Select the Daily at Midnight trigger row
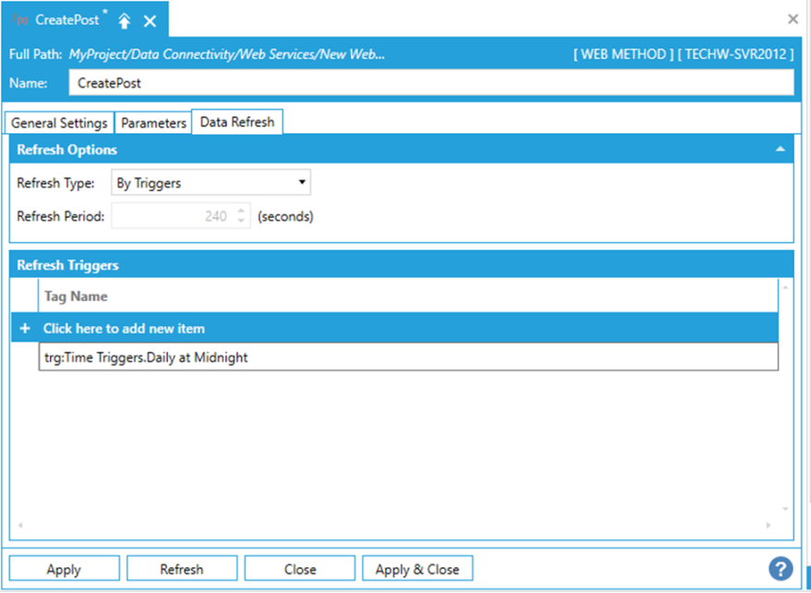 406,357
